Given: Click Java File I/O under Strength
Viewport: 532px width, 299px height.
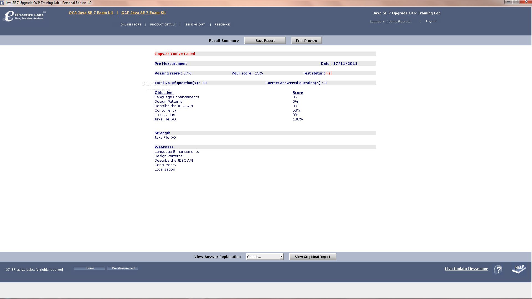Looking at the screenshot, I should pos(165,138).
